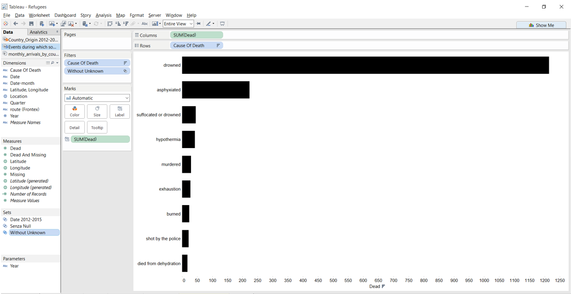Click the 'hypothermia' row label
This screenshot has height=294, width=571.
click(168, 139)
